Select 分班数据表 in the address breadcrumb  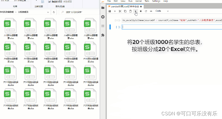click(x=23, y=12)
